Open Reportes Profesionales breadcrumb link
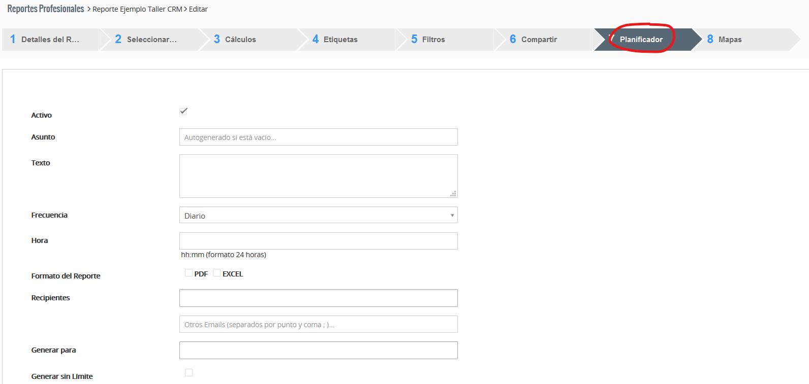This screenshot has width=809, height=384. coord(46,9)
